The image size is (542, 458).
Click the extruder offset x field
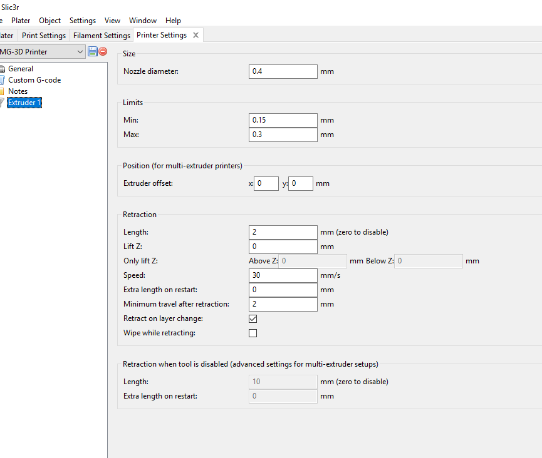(x=266, y=183)
